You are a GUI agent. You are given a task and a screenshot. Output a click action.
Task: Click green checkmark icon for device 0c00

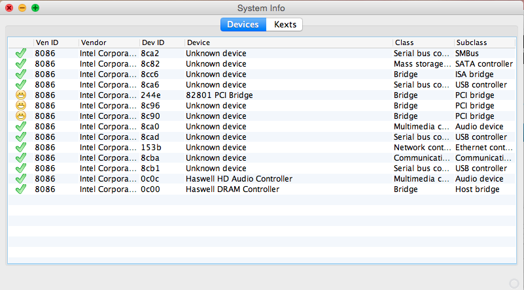[21, 189]
